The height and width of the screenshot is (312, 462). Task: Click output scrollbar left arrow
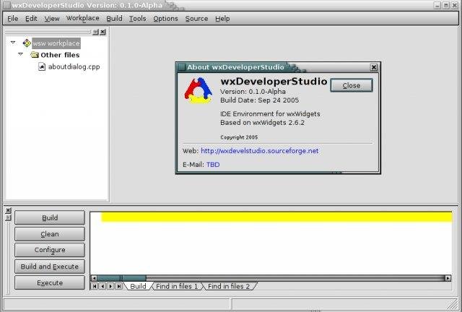[x=94, y=278]
